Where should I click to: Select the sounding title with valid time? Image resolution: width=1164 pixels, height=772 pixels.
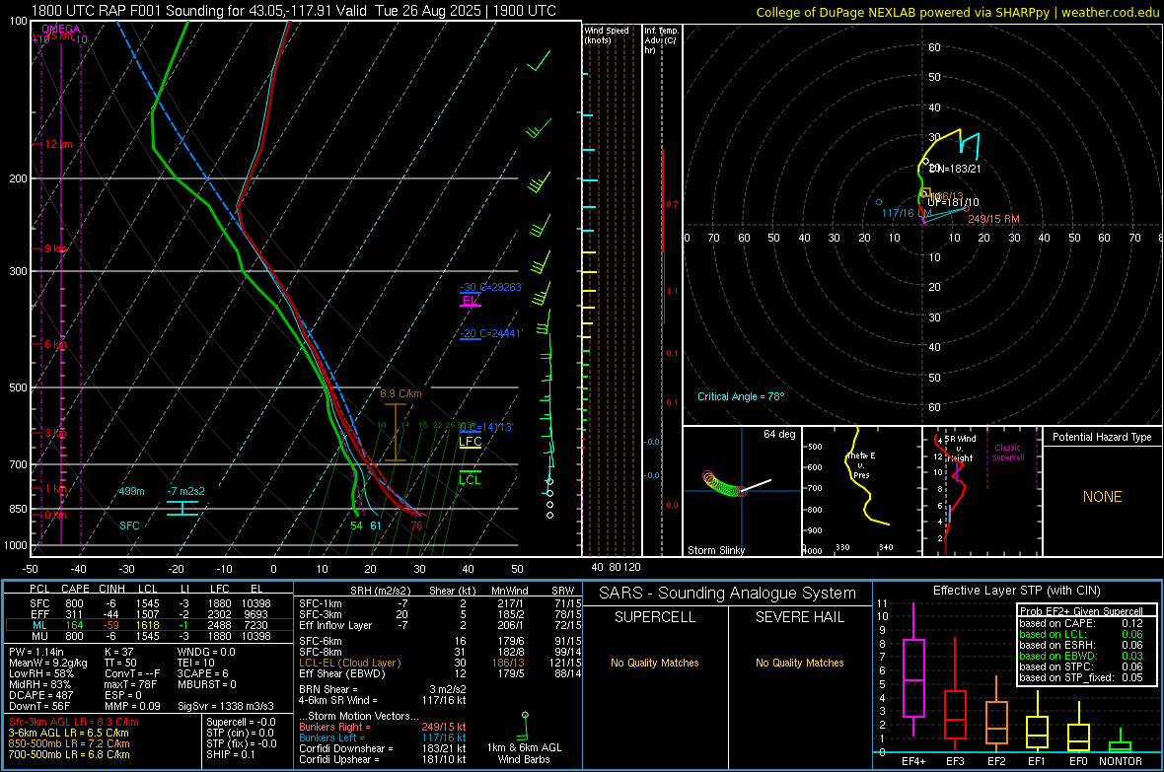tap(293, 11)
